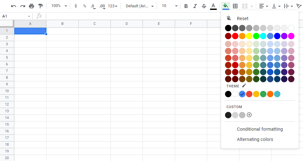Open the zoom 100% dropdown

(59, 6)
